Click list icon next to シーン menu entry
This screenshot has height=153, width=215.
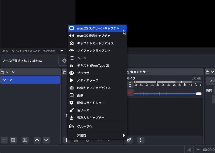click(x=71, y=58)
